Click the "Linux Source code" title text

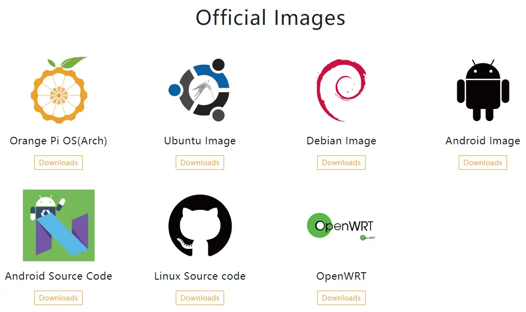coord(200,276)
